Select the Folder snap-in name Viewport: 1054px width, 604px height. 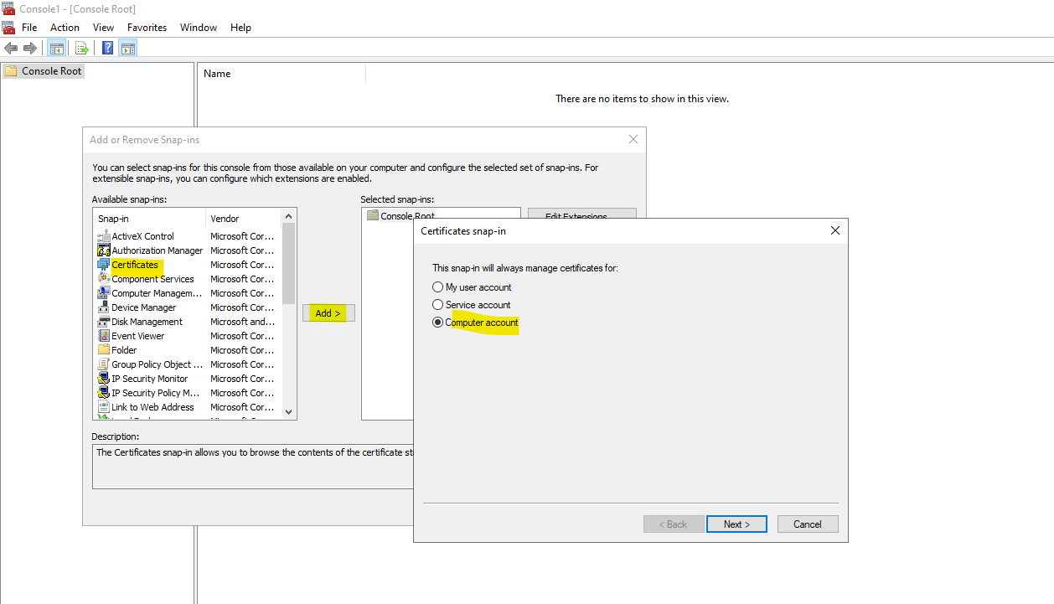coord(124,350)
